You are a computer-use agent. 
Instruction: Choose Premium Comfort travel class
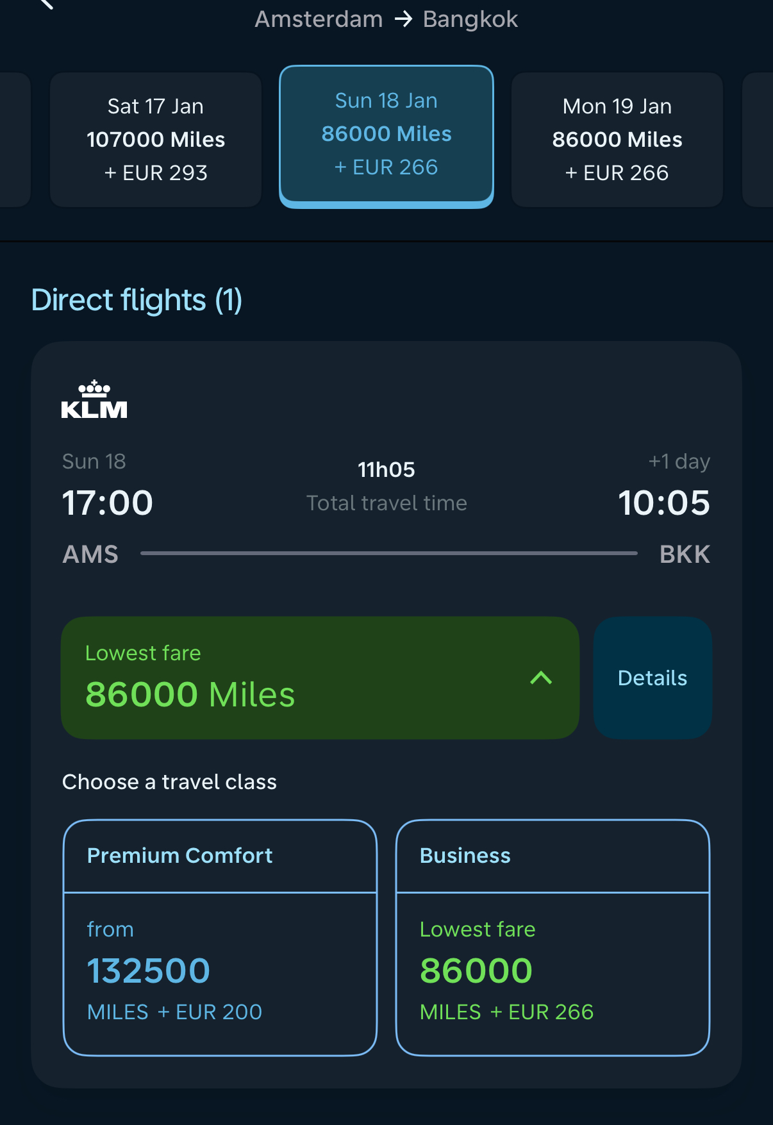(220, 937)
